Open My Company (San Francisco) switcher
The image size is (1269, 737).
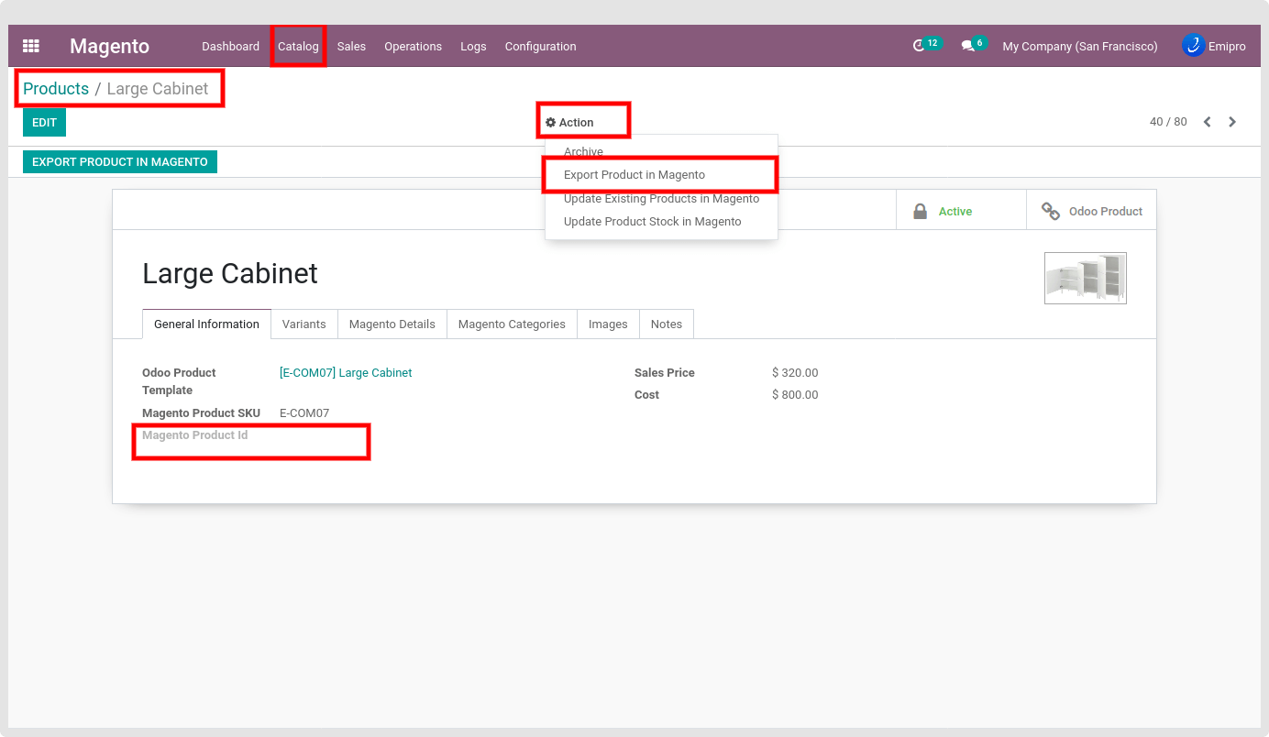[x=1080, y=46]
